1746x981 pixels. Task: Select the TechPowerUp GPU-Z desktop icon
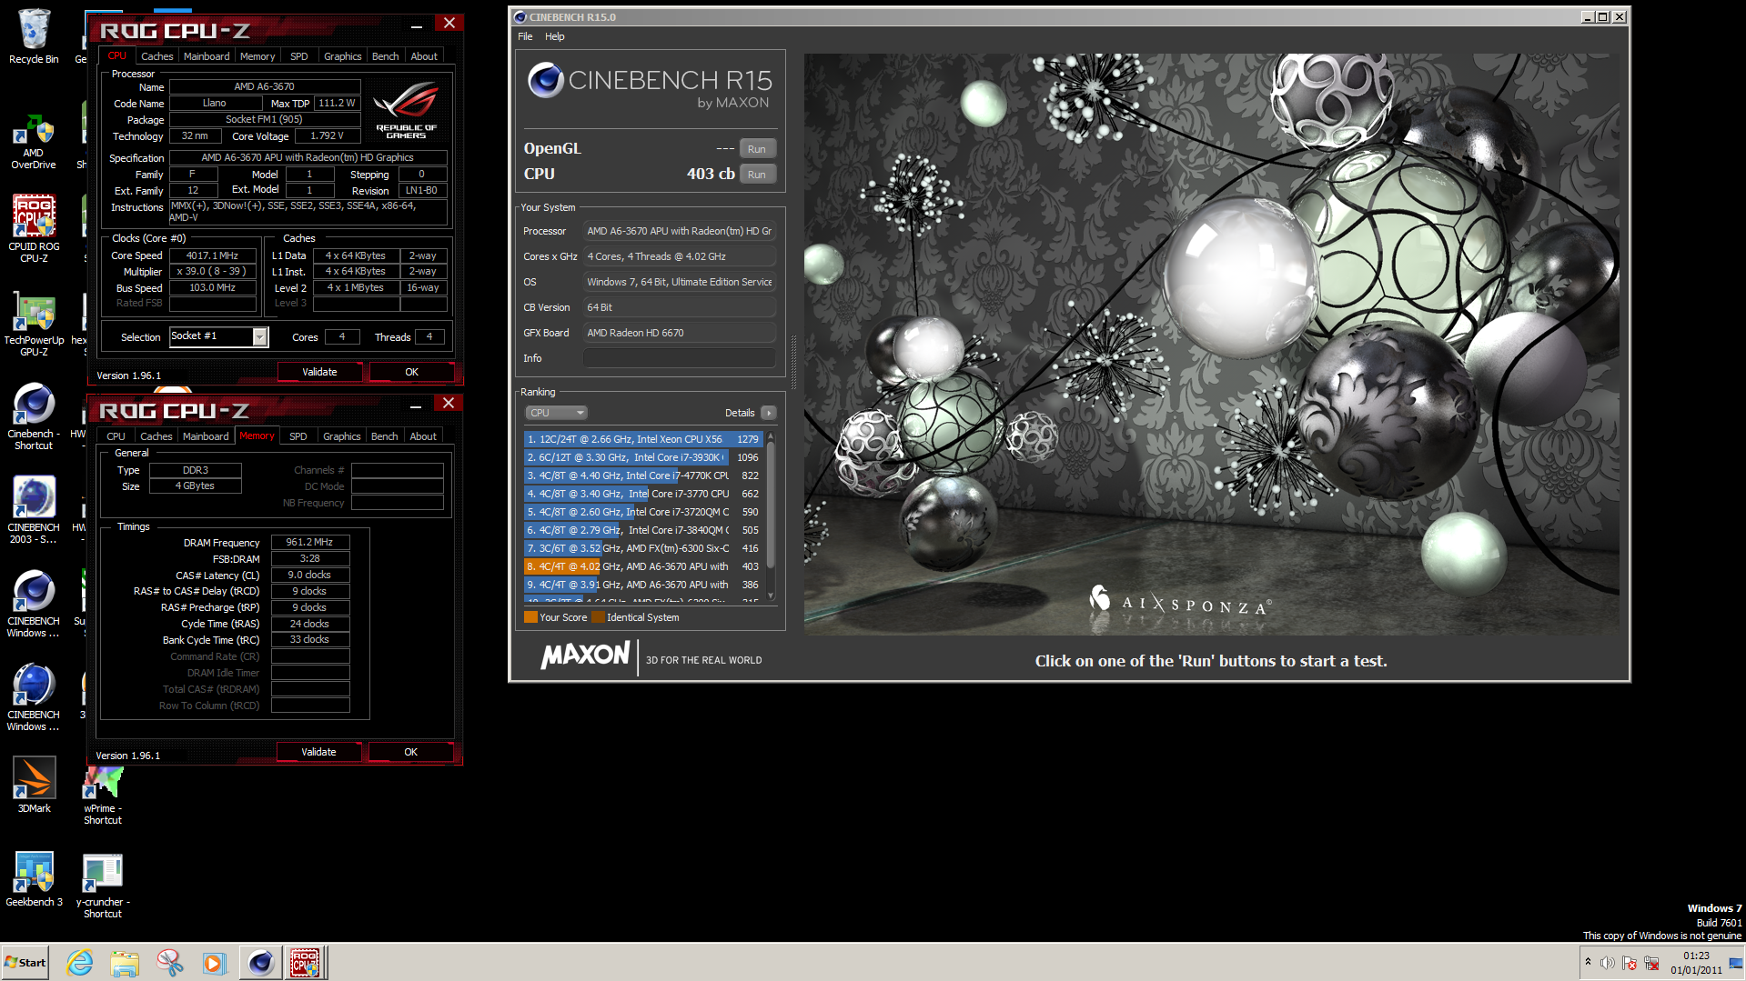pos(34,324)
